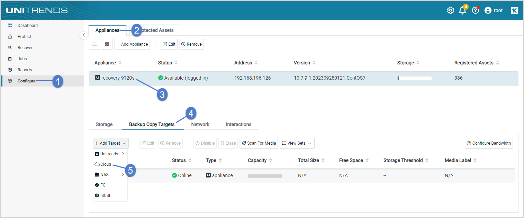Image resolution: width=524 pixels, height=218 pixels.
Task: Switch to grid view of appliances
Action: click(x=107, y=44)
